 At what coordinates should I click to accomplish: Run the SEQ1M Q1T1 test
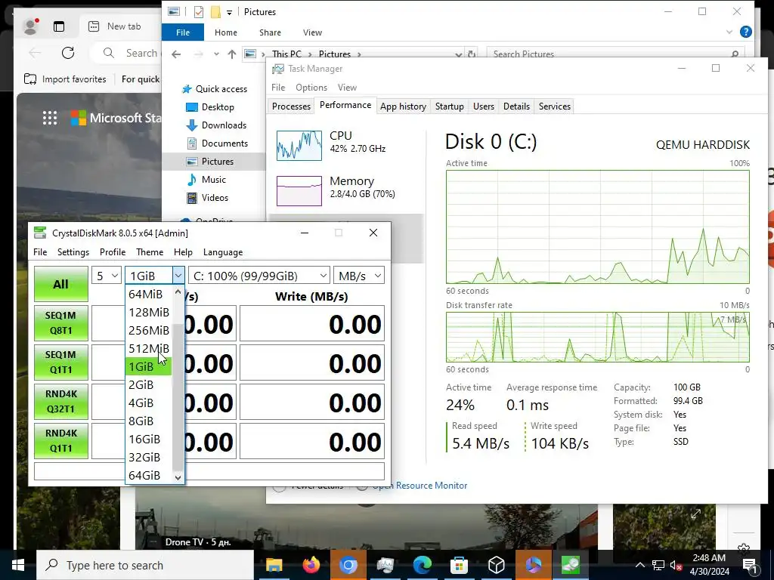(60, 362)
